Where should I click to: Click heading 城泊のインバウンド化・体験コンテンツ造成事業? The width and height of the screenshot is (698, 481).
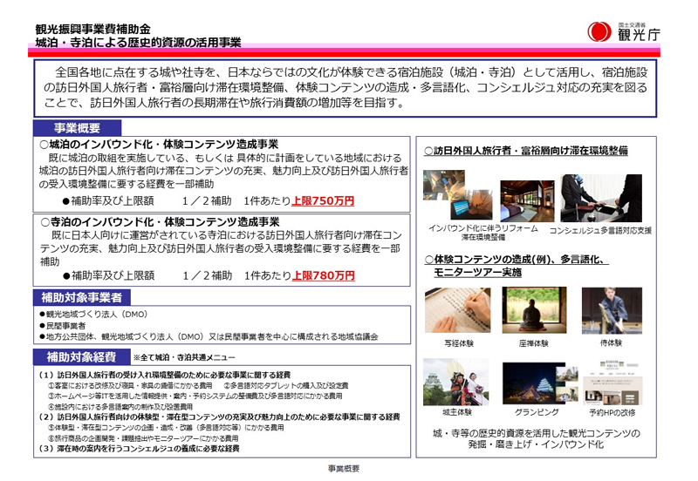159,145
